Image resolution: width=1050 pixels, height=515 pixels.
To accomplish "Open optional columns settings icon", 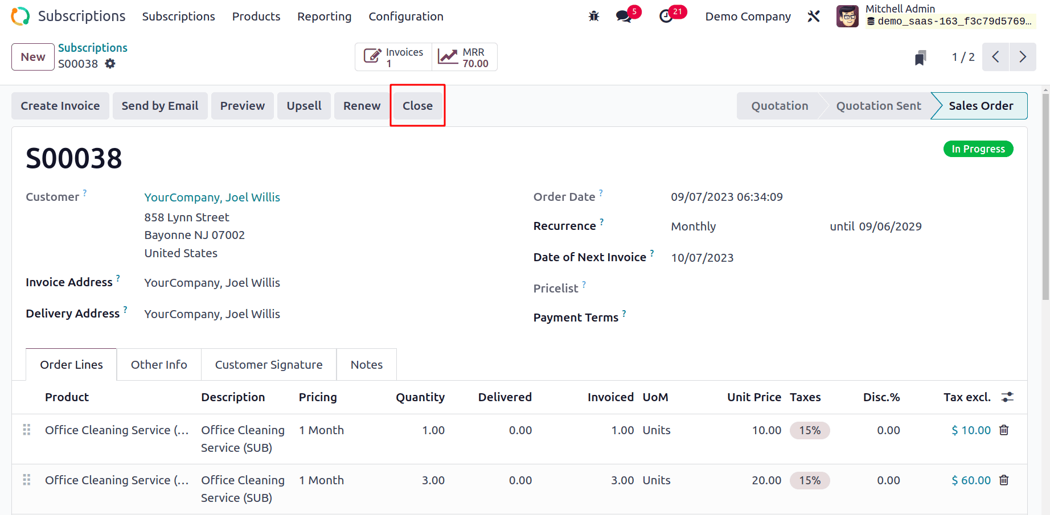I will pyautogui.click(x=1007, y=397).
